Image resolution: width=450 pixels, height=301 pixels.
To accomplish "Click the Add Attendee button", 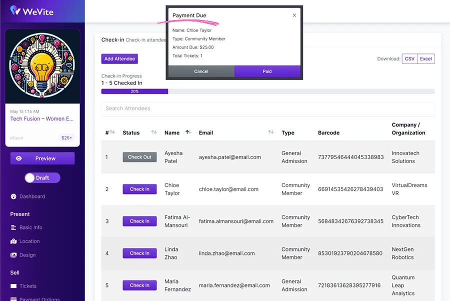I will (119, 58).
